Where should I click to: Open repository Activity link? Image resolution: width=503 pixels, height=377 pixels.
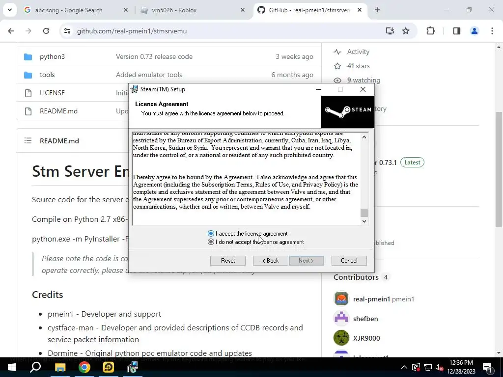pos(358,52)
